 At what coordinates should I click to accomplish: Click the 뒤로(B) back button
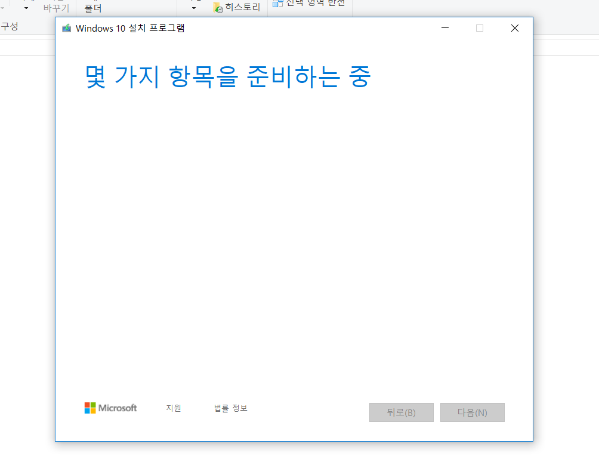tap(401, 412)
